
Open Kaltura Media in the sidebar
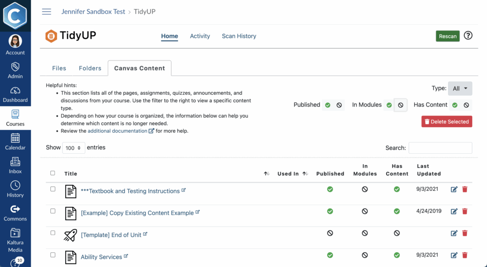pyautogui.click(x=15, y=240)
